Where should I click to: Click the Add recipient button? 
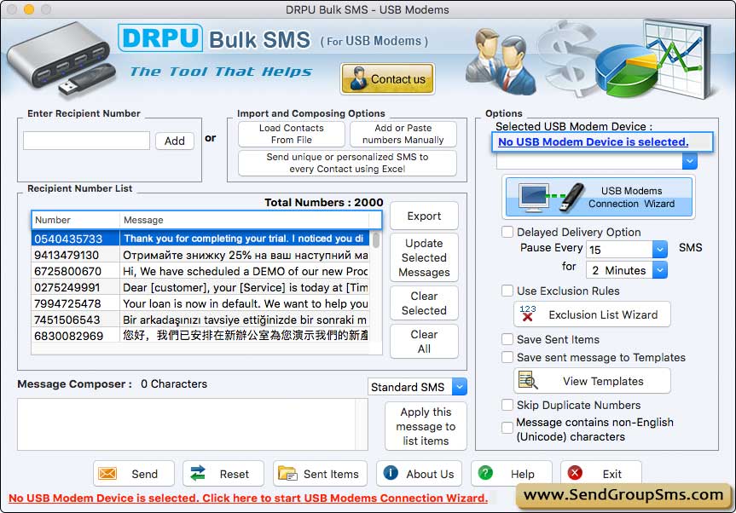[x=175, y=141]
